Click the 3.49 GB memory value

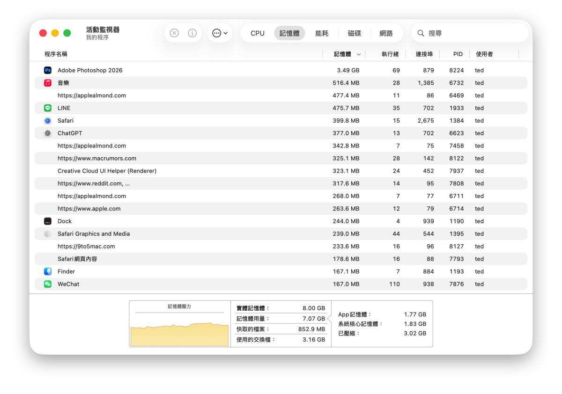348,70
